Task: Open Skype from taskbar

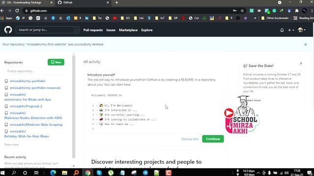Action: 99,173
